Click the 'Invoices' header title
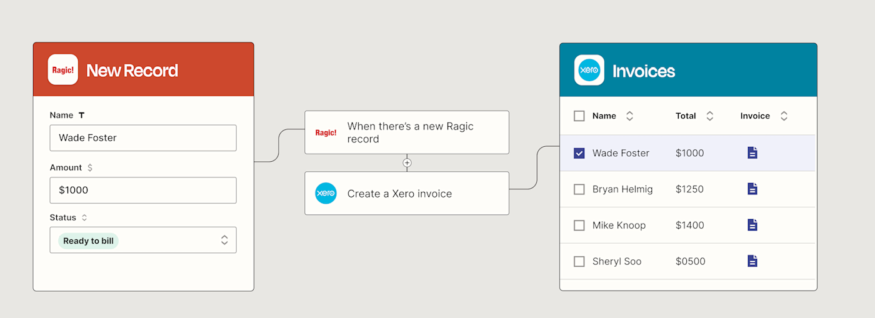The height and width of the screenshot is (318, 875). (644, 71)
